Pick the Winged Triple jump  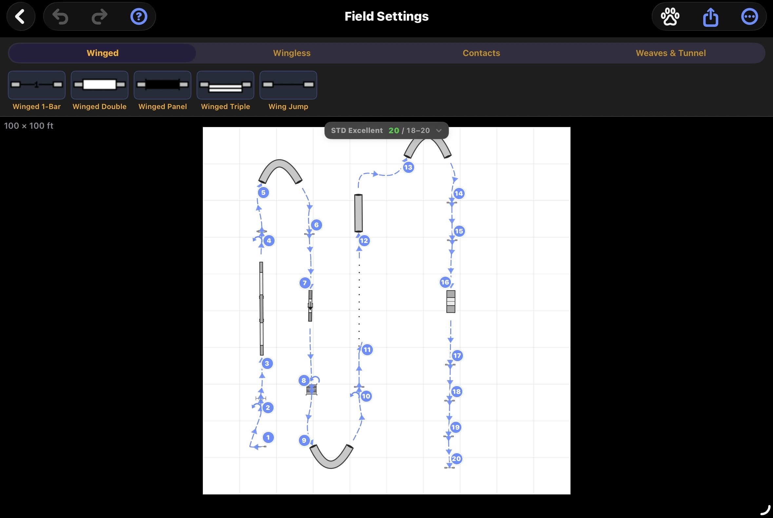tap(225, 85)
